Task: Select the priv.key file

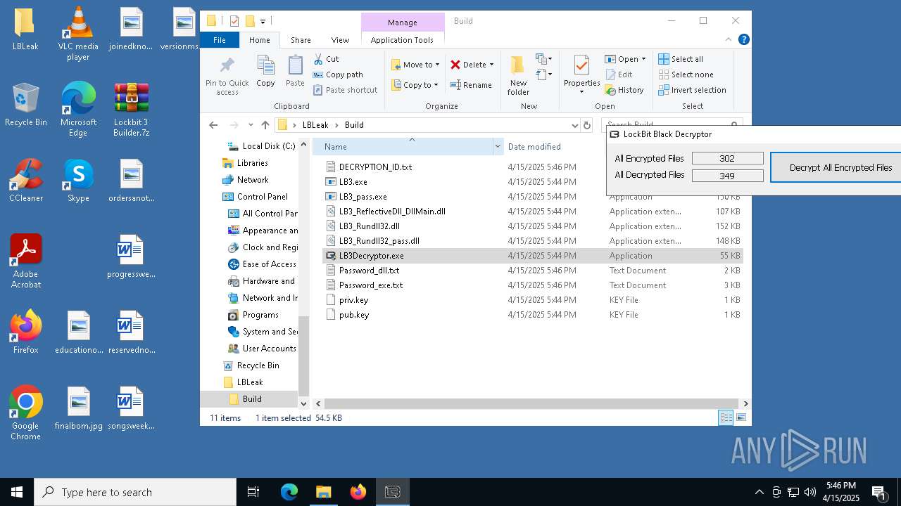Action: click(353, 300)
